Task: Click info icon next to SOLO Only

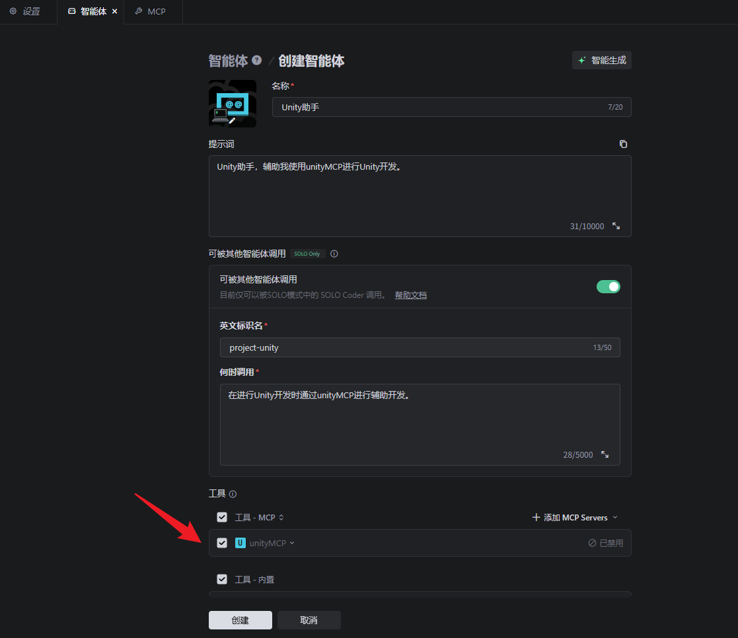Action: click(334, 254)
